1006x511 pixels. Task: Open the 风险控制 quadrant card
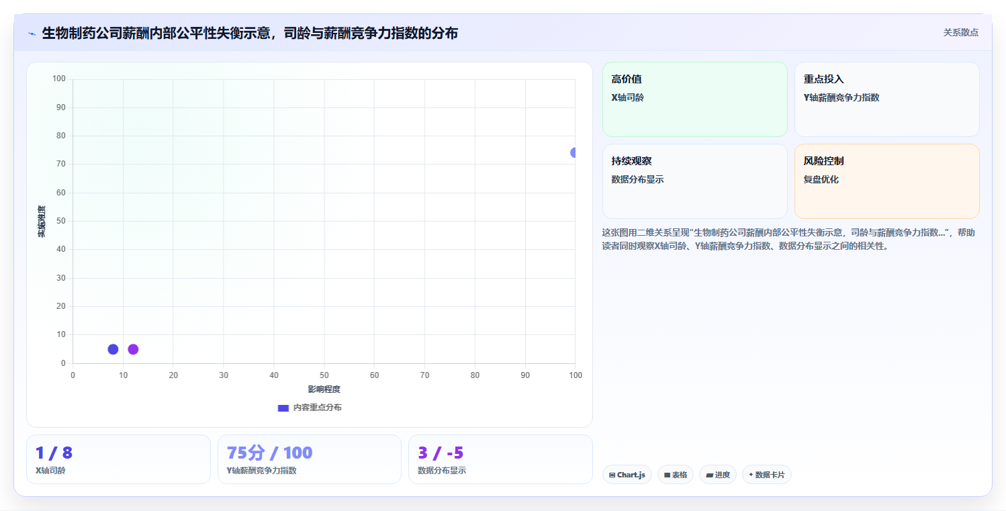coord(886,181)
